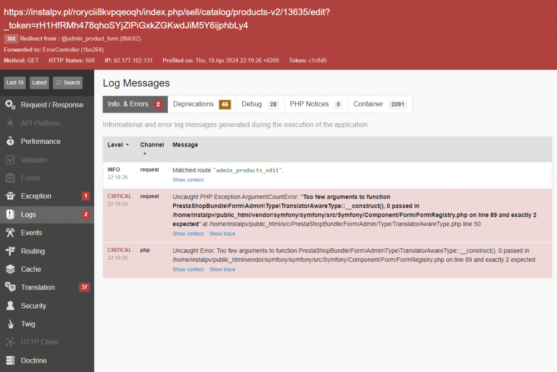The height and width of the screenshot is (372, 557).
Task: Open redirect profile token 0bfc02
Action: tap(130, 38)
